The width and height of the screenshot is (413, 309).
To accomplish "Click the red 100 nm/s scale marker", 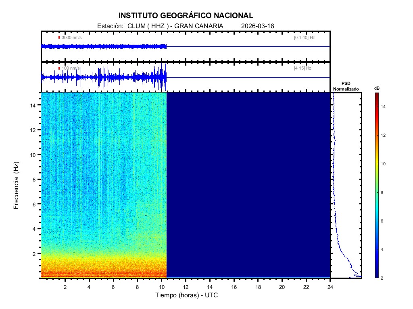I will pos(59,68).
